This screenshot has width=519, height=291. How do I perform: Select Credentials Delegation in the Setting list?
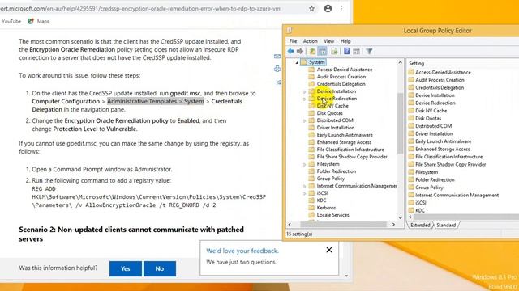440,88
